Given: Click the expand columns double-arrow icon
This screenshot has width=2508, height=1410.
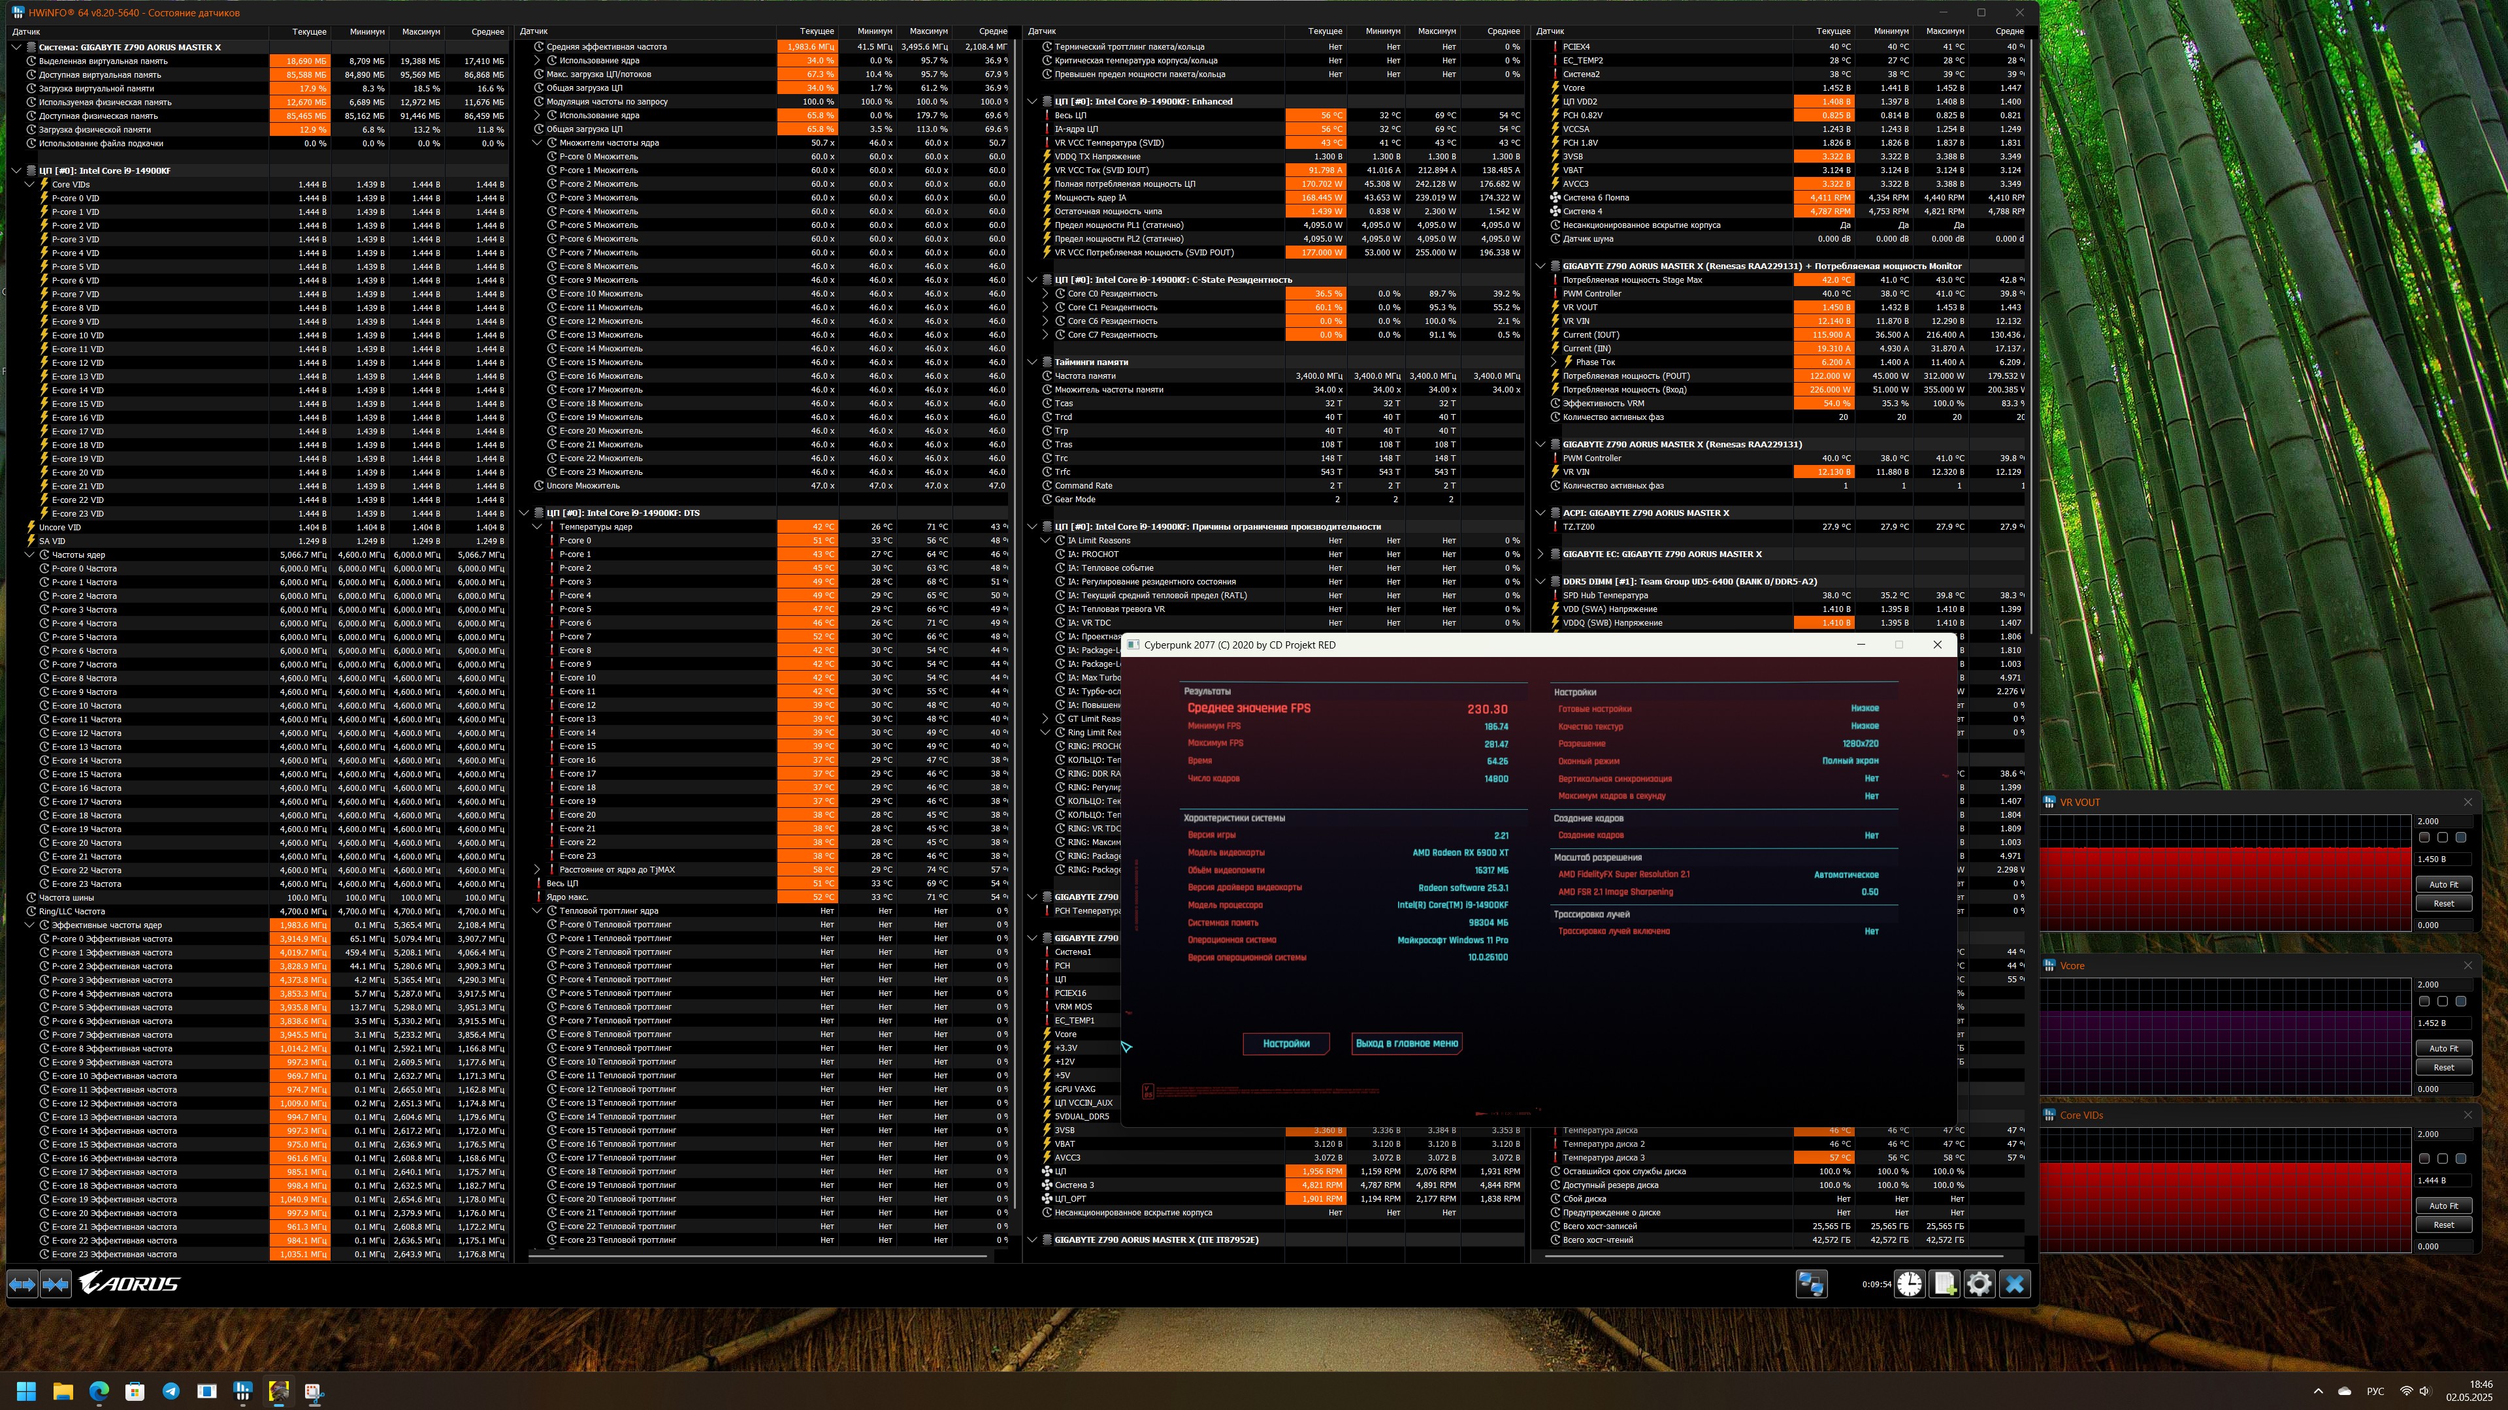Looking at the screenshot, I should 22,1283.
